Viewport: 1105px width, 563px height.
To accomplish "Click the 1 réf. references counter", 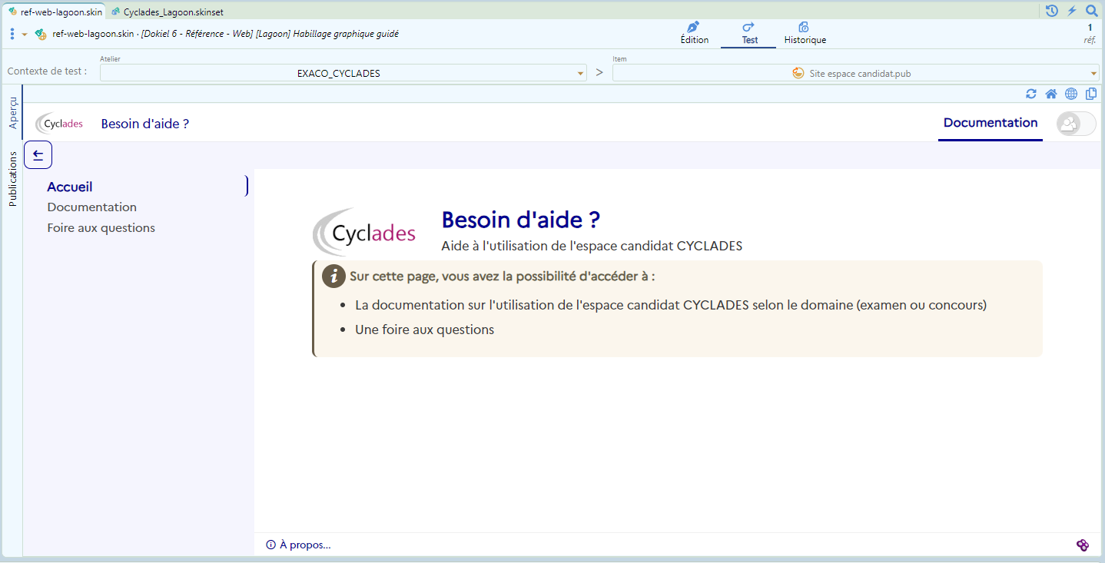I will (1090, 34).
